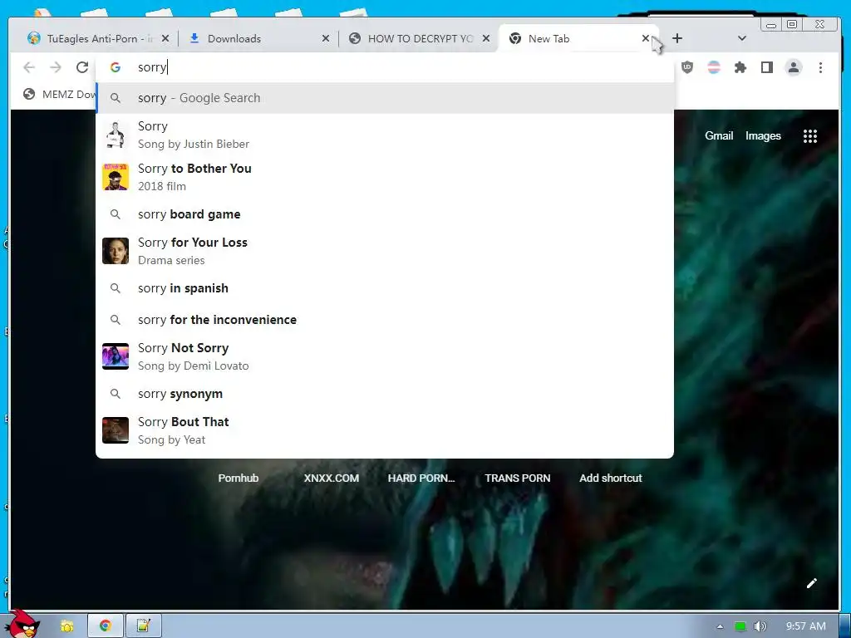
Task: Click Justin Bieber suggestion thumbnail
Action: click(x=116, y=135)
